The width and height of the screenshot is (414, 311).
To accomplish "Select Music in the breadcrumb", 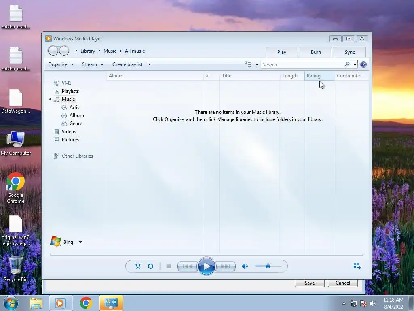I will coord(110,51).
